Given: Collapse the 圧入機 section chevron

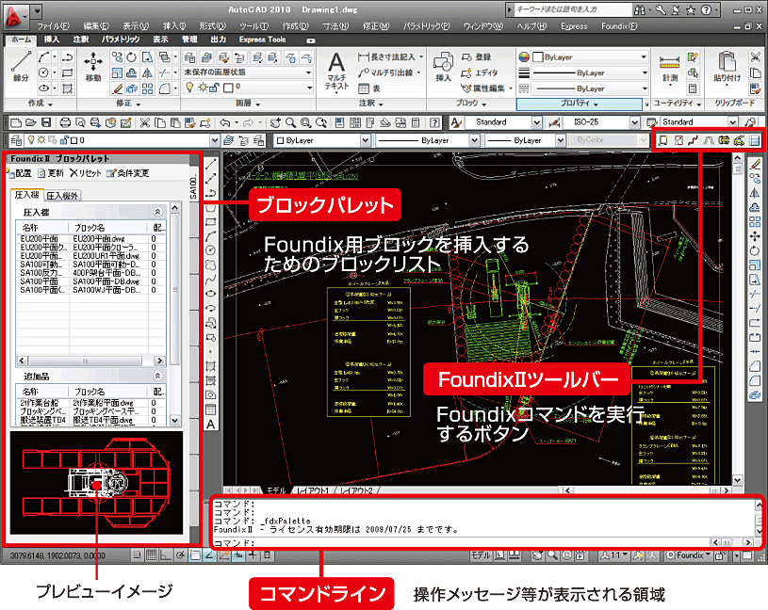Looking at the screenshot, I should pyautogui.click(x=159, y=213).
